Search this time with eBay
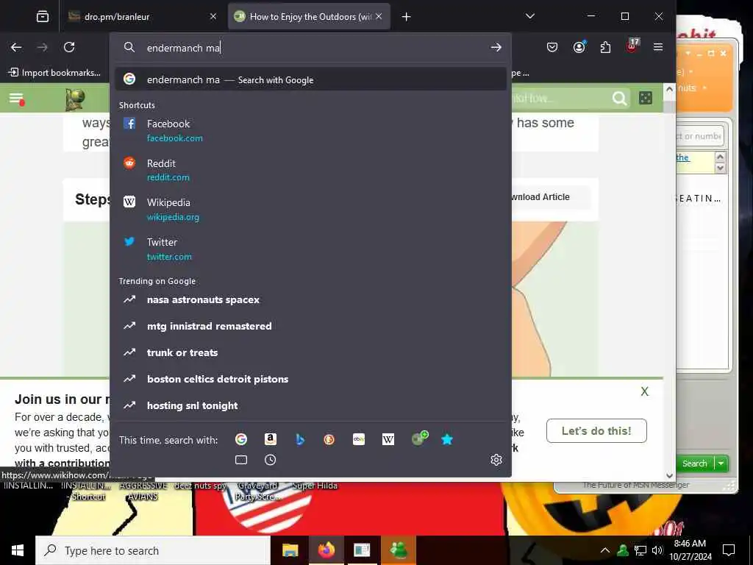The width and height of the screenshot is (753, 565). pos(359,439)
